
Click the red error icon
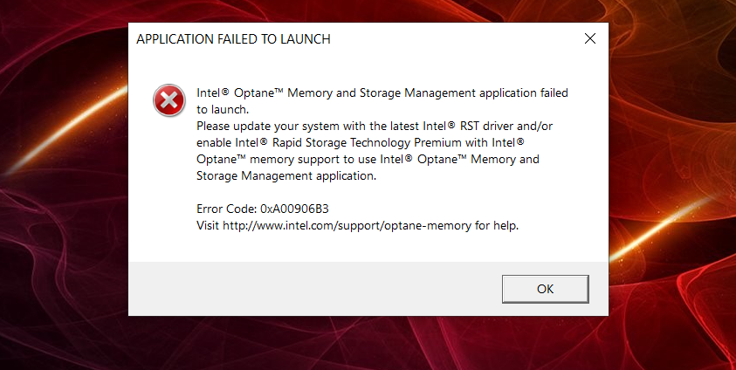pyautogui.click(x=168, y=100)
